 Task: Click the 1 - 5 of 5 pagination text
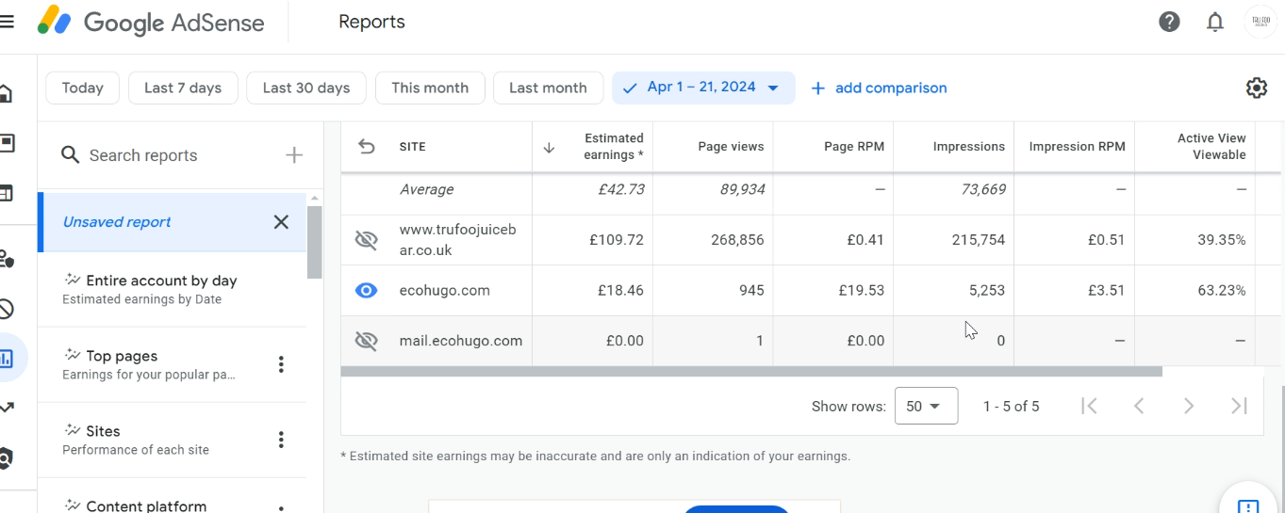click(1011, 407)
